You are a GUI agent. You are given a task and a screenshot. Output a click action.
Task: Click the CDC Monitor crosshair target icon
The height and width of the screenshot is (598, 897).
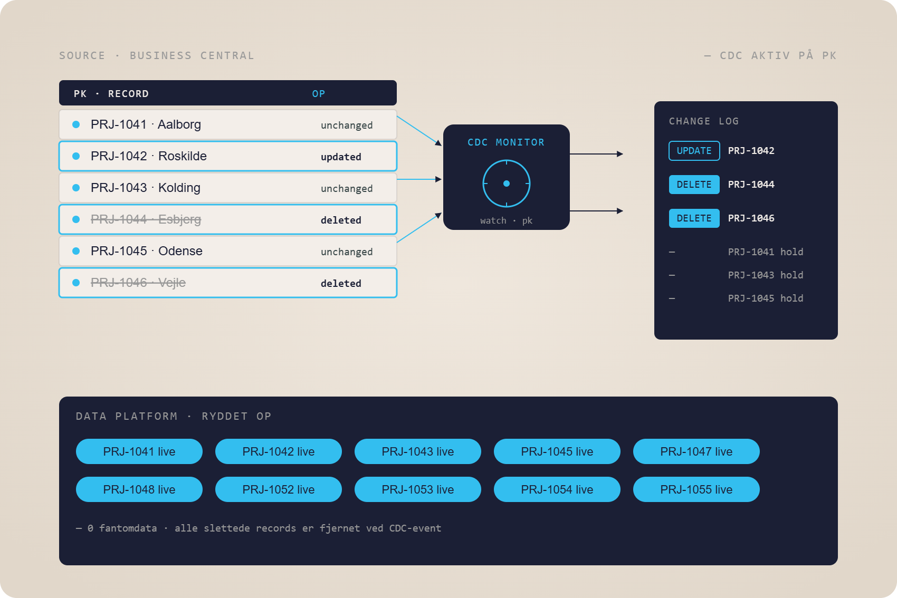pos(507,184)
